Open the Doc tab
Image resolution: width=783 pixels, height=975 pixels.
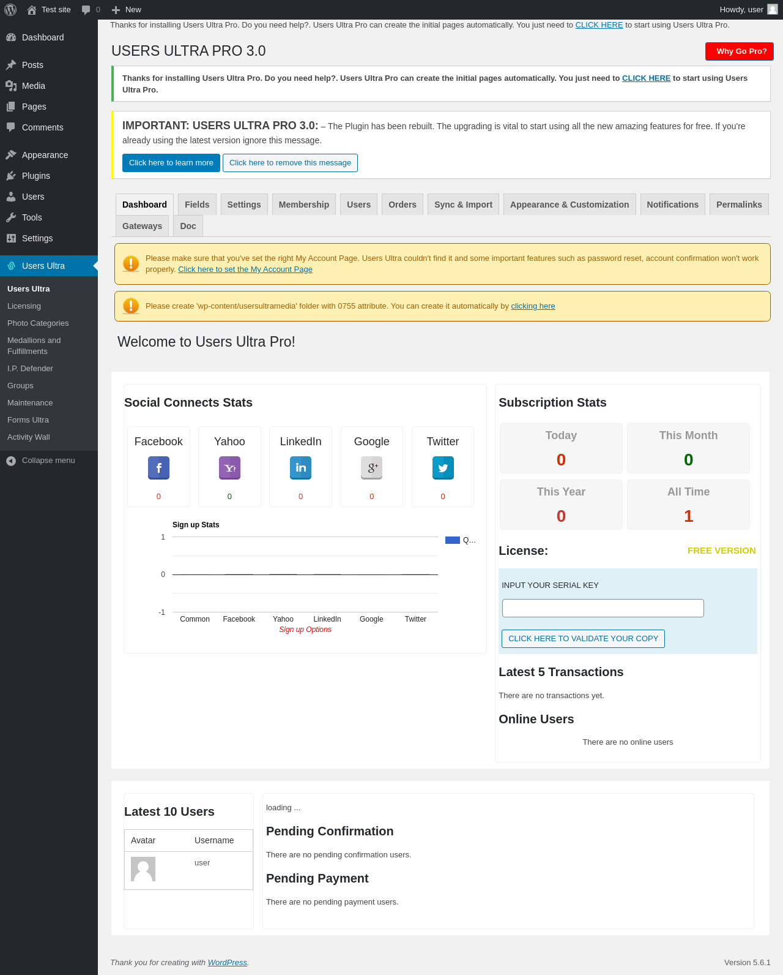[x=188, y=226]
